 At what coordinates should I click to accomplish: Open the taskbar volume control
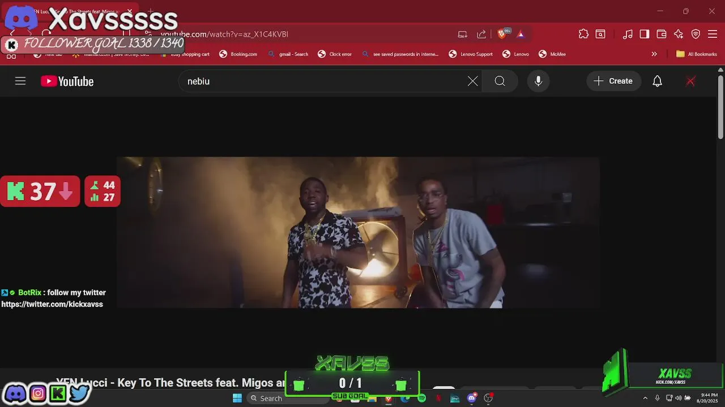679,398
